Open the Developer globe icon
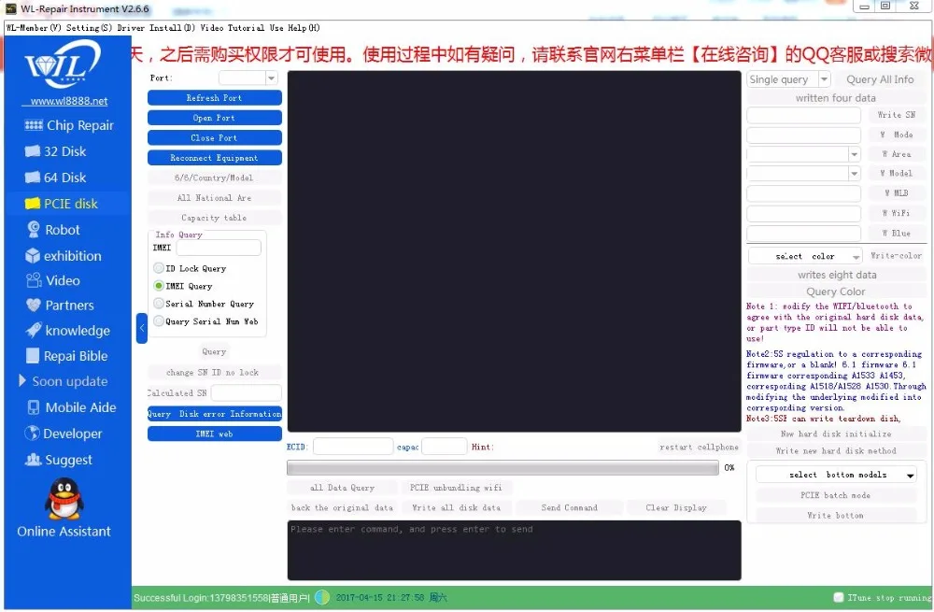The image size is (934, 612). (x=32, y=434)
